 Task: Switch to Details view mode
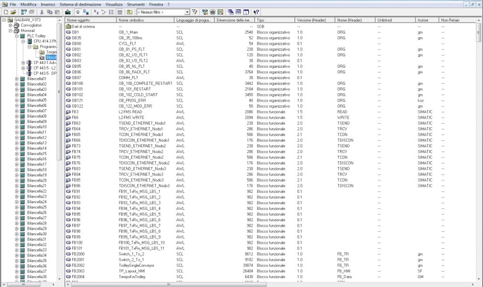pos(119,12)
